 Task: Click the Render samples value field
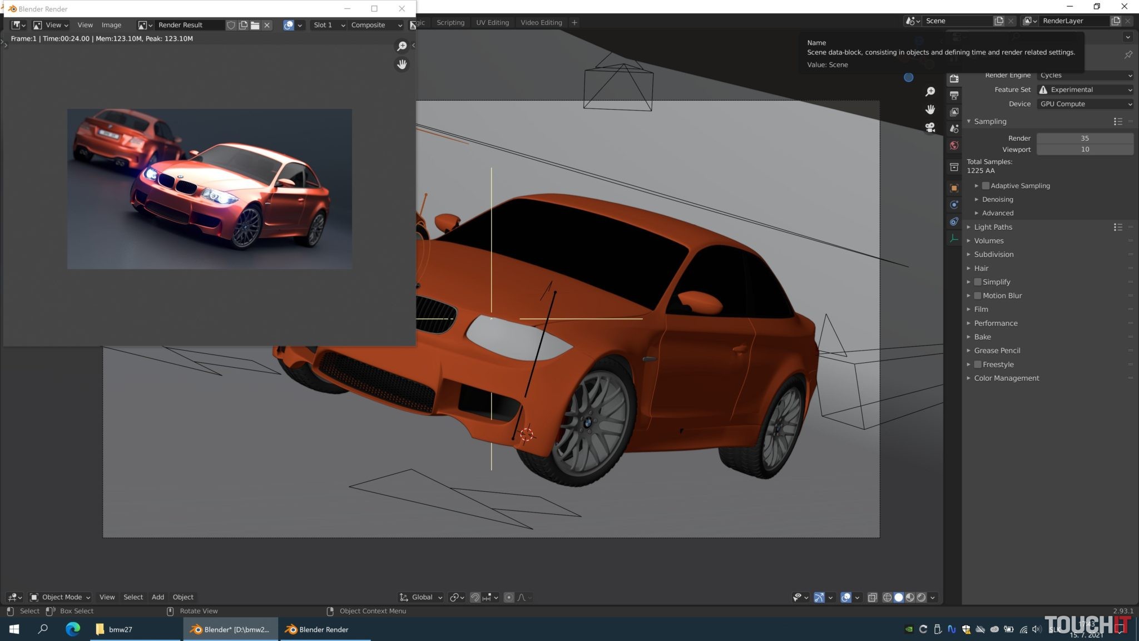pos(1084,138)
